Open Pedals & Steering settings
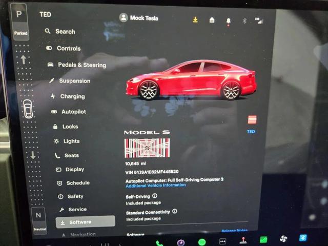Viewport: 328px width, 246px height. (77, 65)
